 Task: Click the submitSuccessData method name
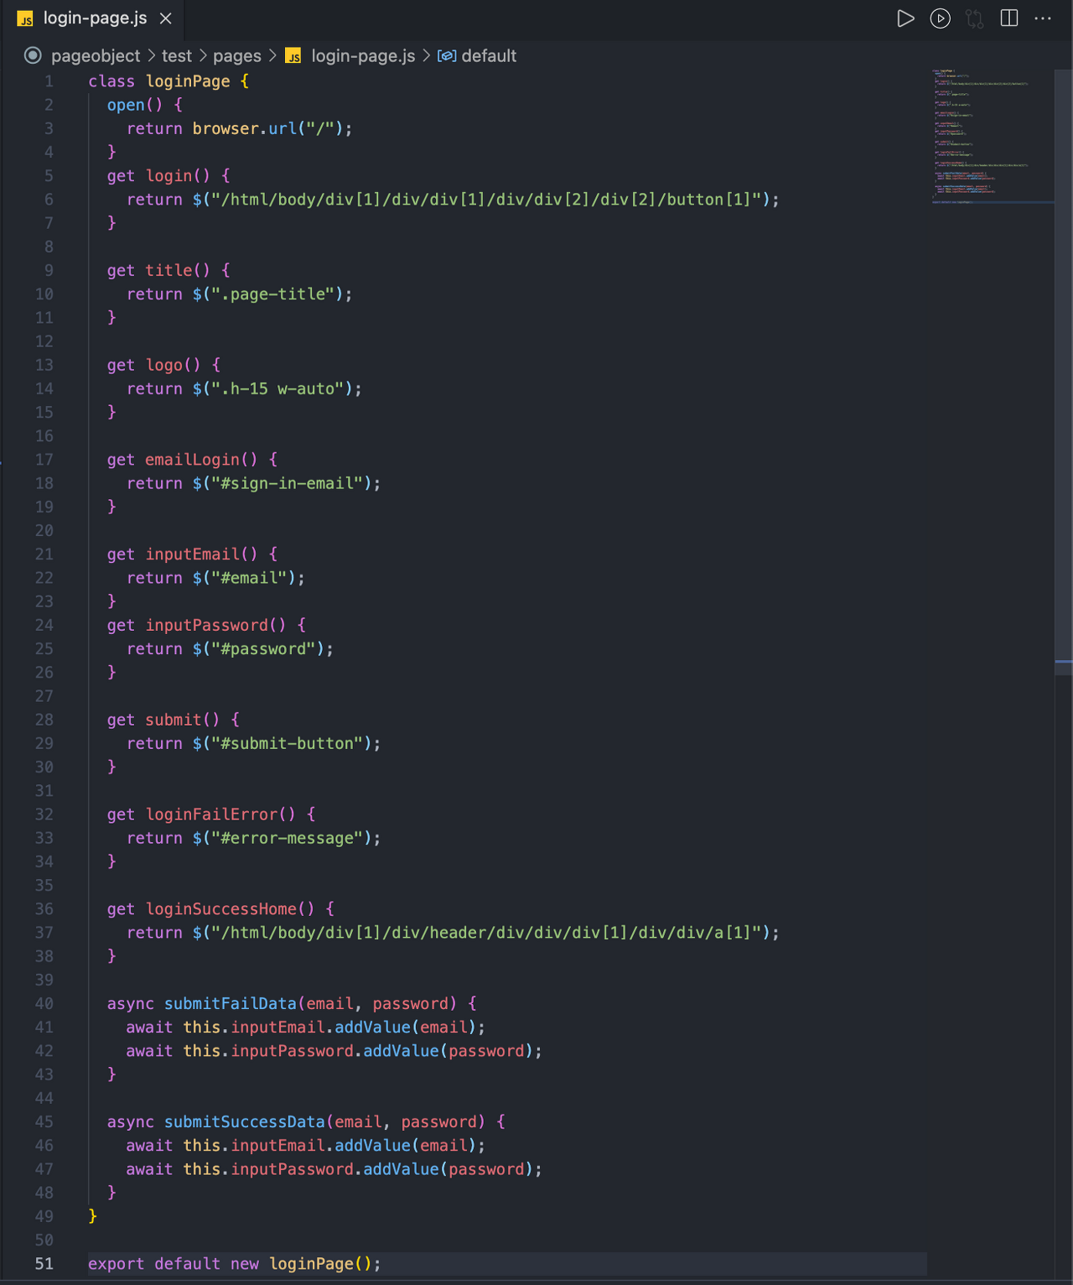pyautogui.click(x=245, y=1121)
